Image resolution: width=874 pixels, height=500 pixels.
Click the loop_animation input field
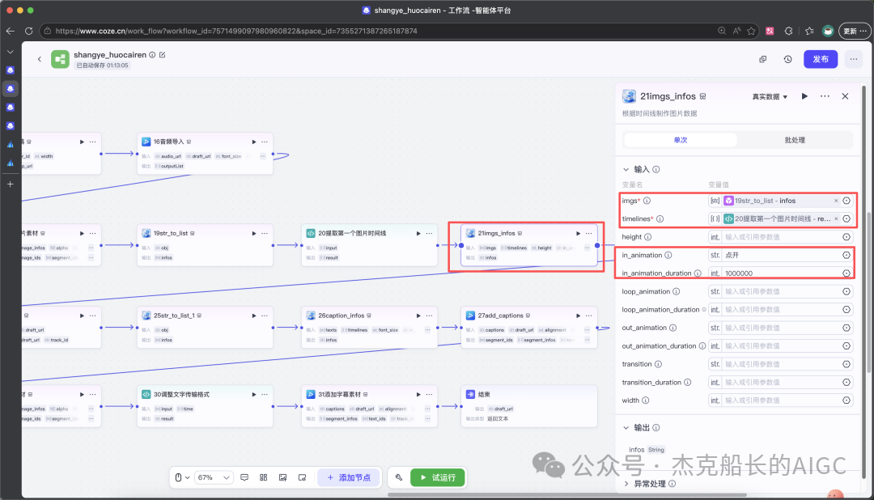[x=780, y=291]
